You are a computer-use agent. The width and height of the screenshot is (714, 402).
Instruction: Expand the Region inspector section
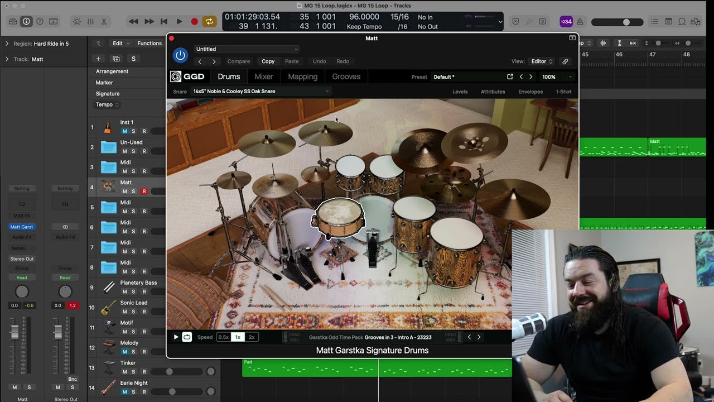[x=7, y=44]
